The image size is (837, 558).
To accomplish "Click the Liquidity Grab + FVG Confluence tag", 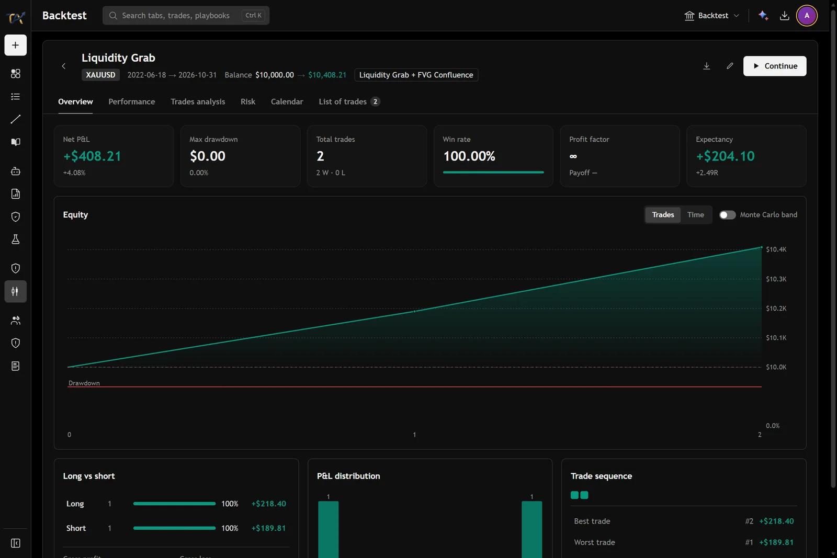I will [416, 75].
